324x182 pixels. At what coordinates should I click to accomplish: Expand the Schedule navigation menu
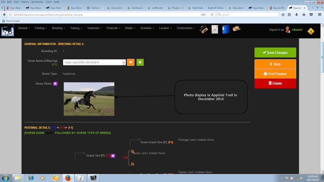click(x=147, y=28)
